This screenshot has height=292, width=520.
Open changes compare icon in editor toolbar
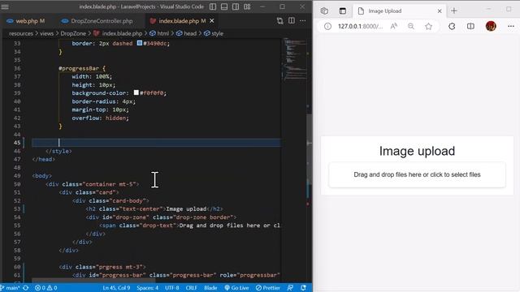pyautogui.click(x=279, y=21)
